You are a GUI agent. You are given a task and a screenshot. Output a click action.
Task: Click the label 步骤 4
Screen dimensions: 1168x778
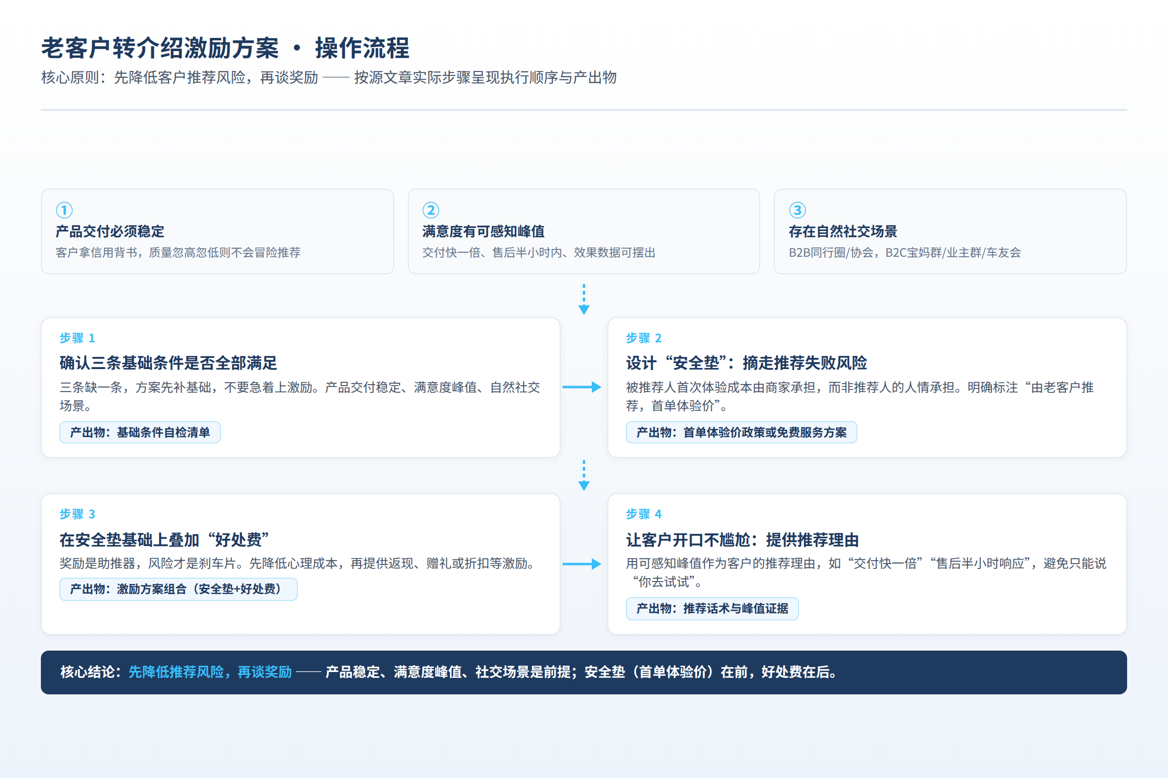pos(643,514)
